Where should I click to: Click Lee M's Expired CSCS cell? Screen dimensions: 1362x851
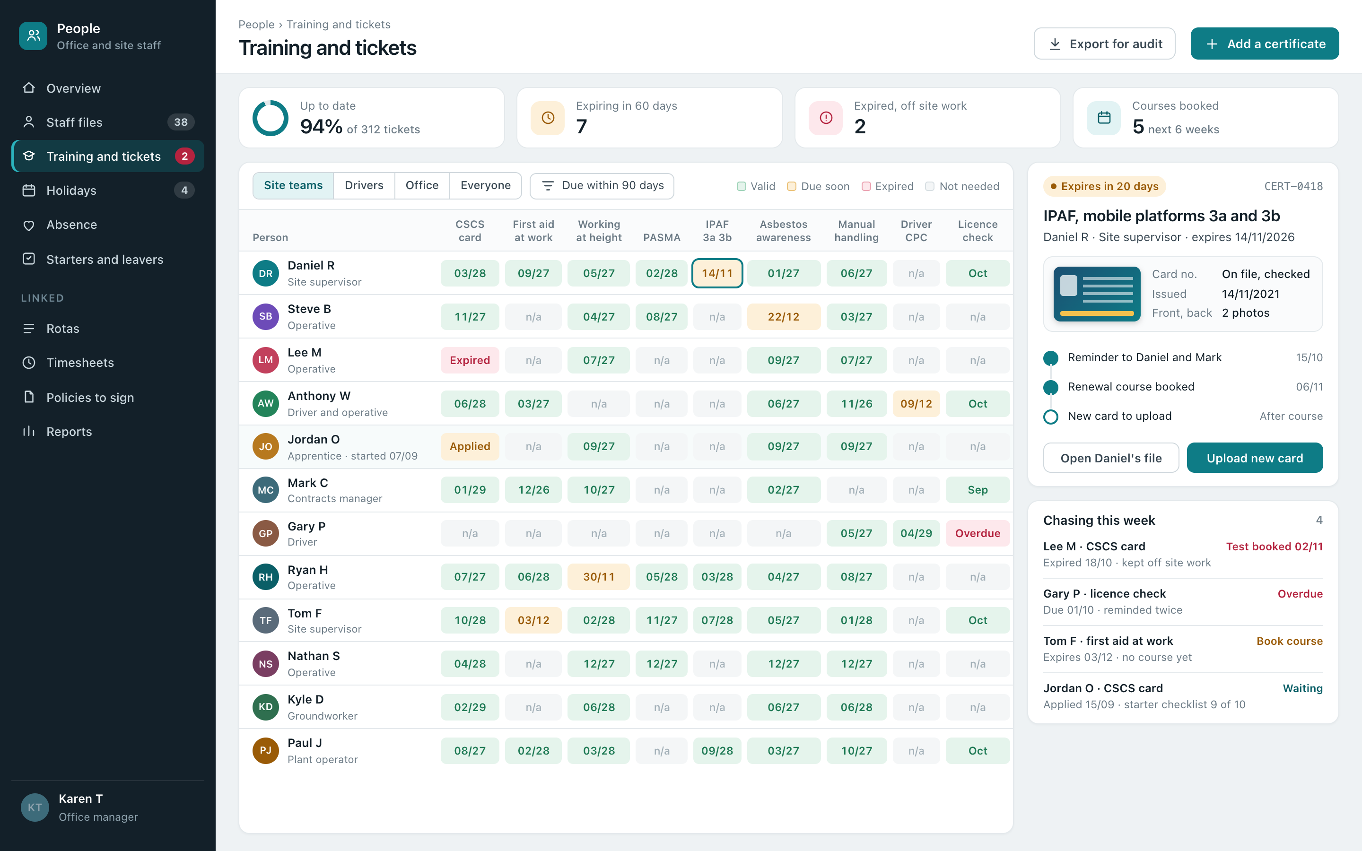[x=470, y=360]
